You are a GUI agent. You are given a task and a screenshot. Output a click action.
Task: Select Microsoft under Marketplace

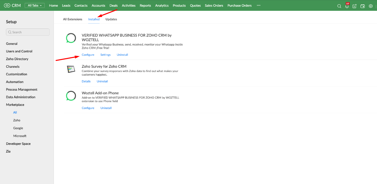tap(20, 136)
